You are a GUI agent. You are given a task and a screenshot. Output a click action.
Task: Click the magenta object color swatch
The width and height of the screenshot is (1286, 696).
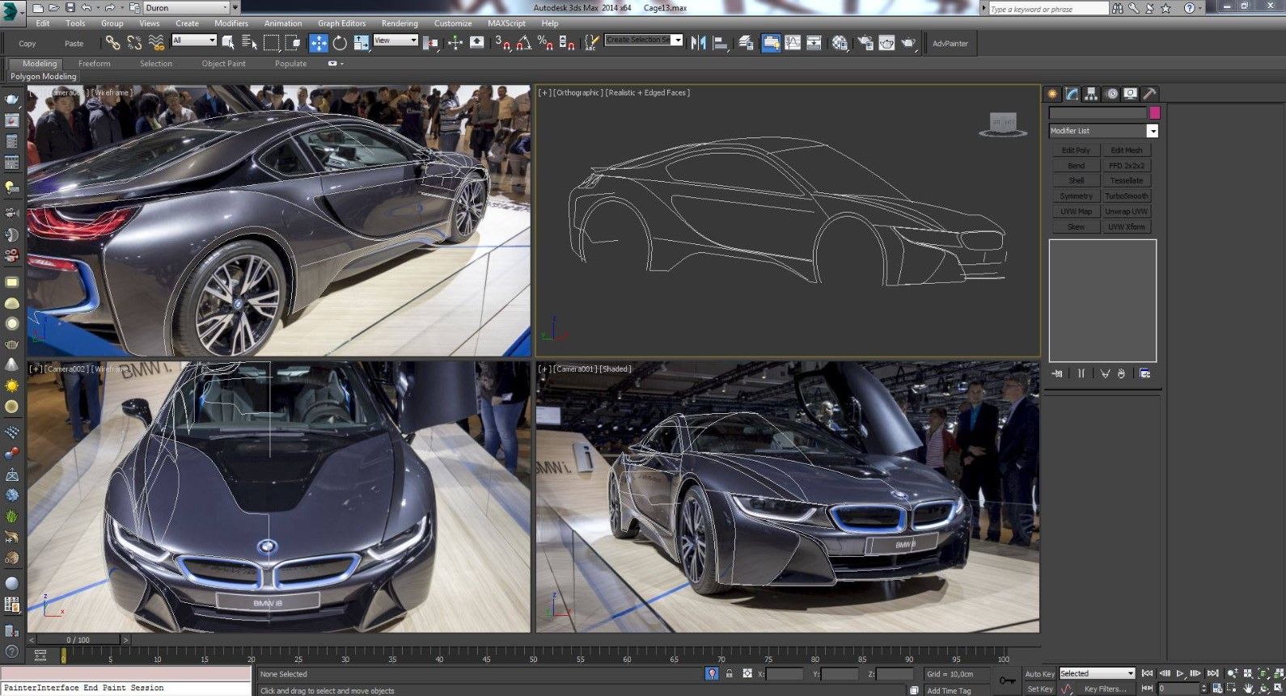pyautogui.click(x=1154, y=113)
